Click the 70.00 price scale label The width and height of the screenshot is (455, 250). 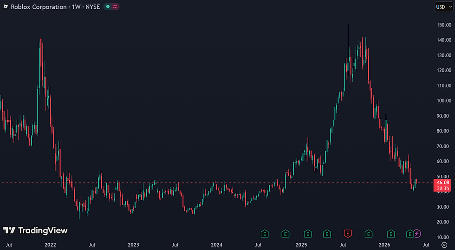click(x=443, y=146)
